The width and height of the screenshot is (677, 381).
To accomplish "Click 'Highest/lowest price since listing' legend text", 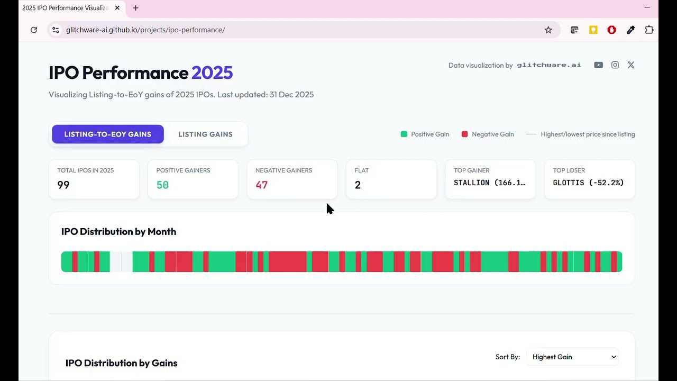I will 588,134.
